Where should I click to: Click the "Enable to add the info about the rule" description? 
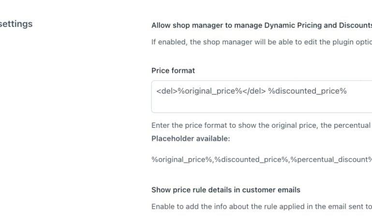tap(262, 206)
